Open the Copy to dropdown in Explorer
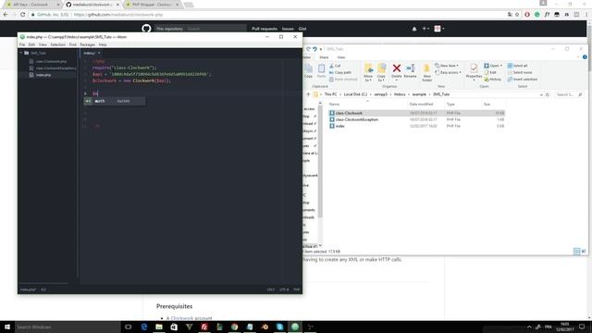This screenshot has width=592, height=333. coord(381,72)
